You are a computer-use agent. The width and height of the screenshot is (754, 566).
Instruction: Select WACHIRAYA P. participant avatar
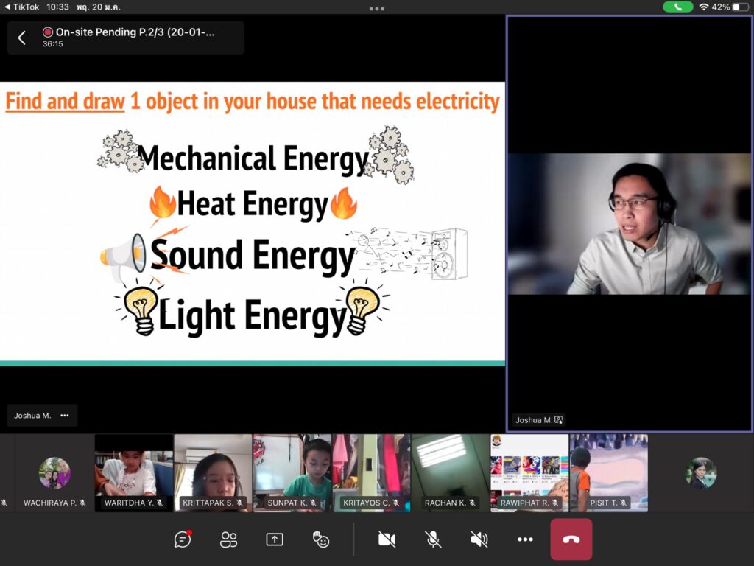(54, 472)
